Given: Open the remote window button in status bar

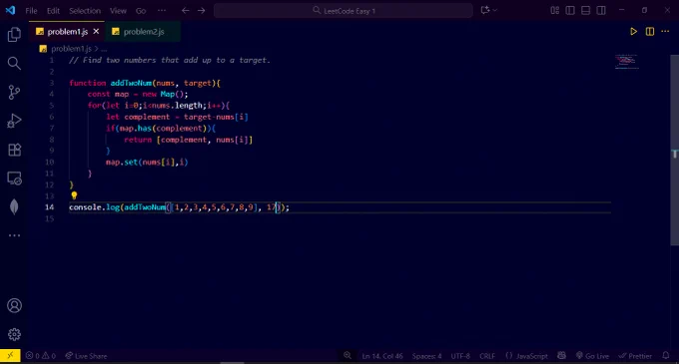Looking at the screenshot, I should (x=10, y=356).
